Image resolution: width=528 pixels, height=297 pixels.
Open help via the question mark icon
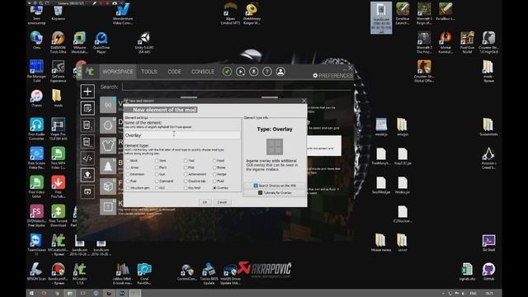267,72
